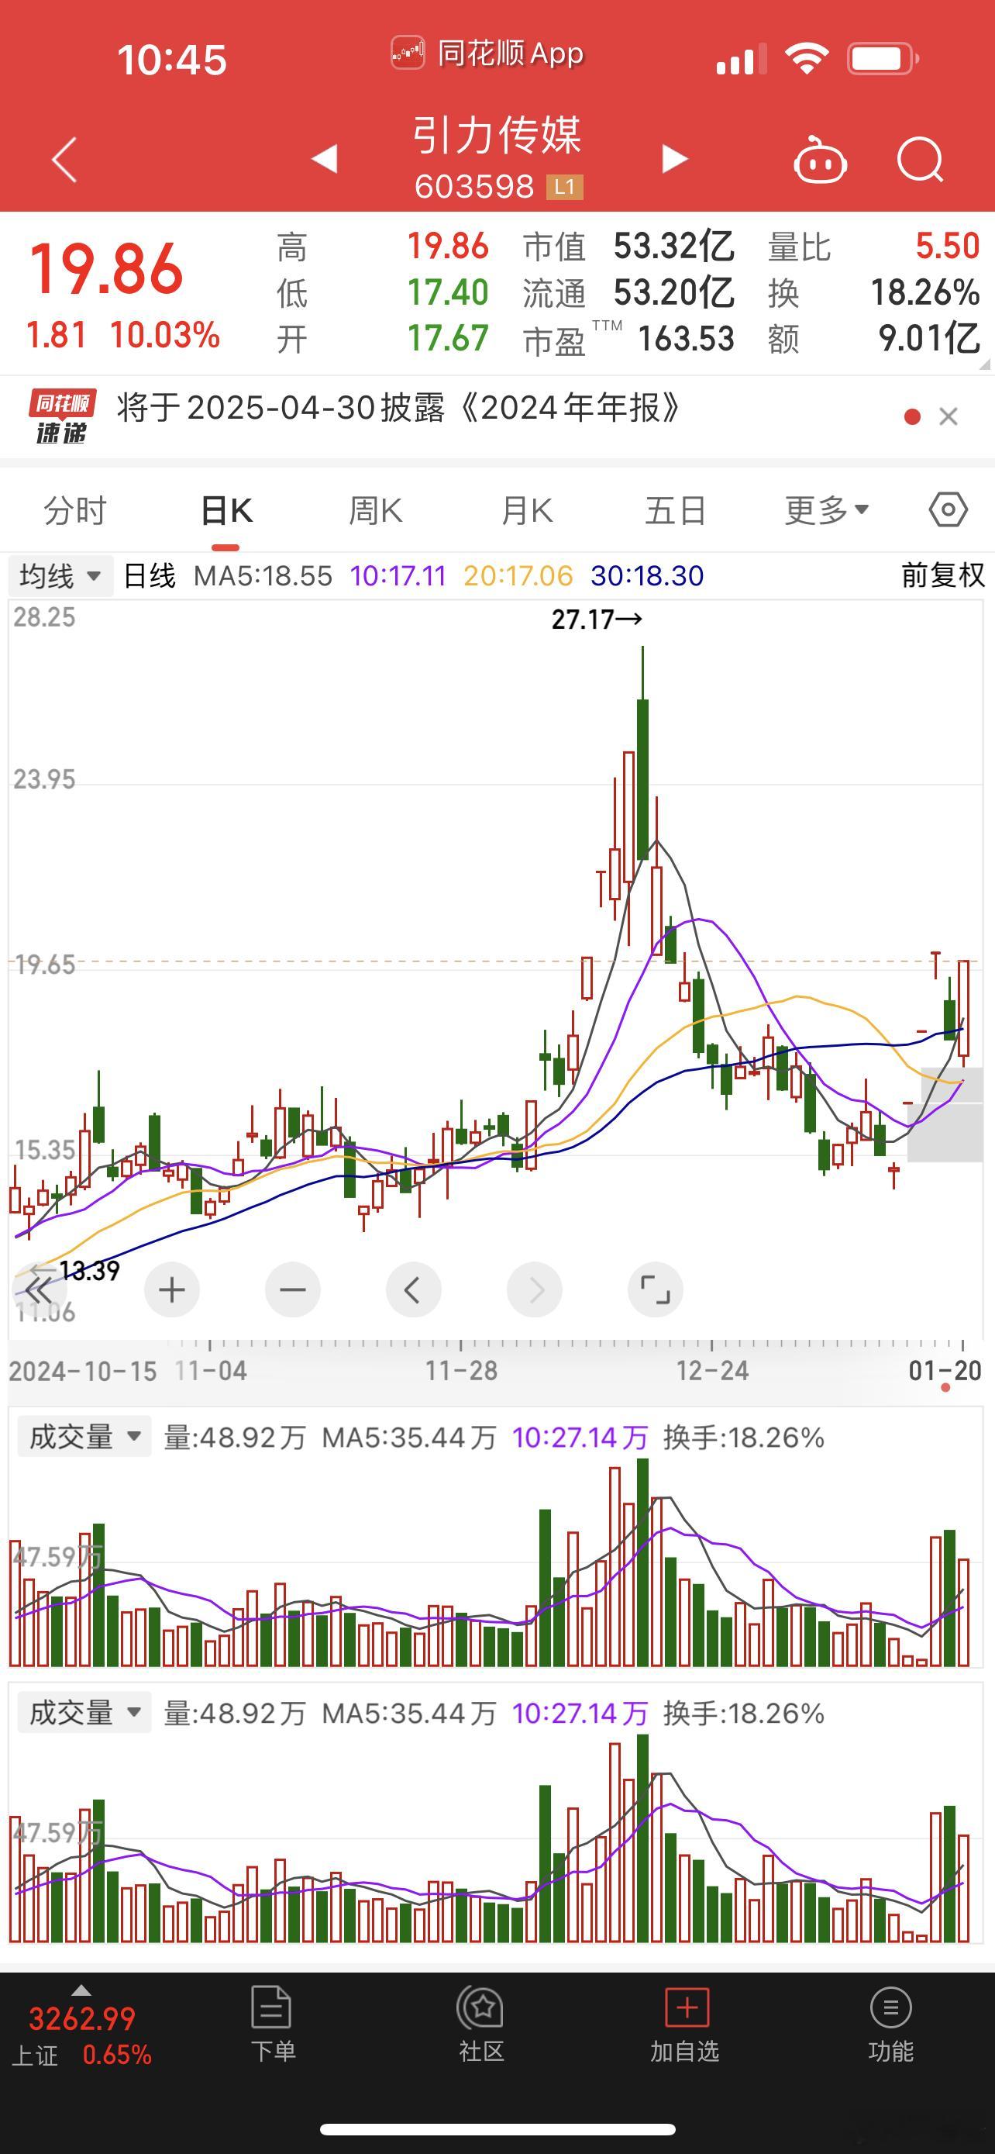Tap stock name 引力传媒 title
Screen dimensions: 995x2154
click(497, 136)
